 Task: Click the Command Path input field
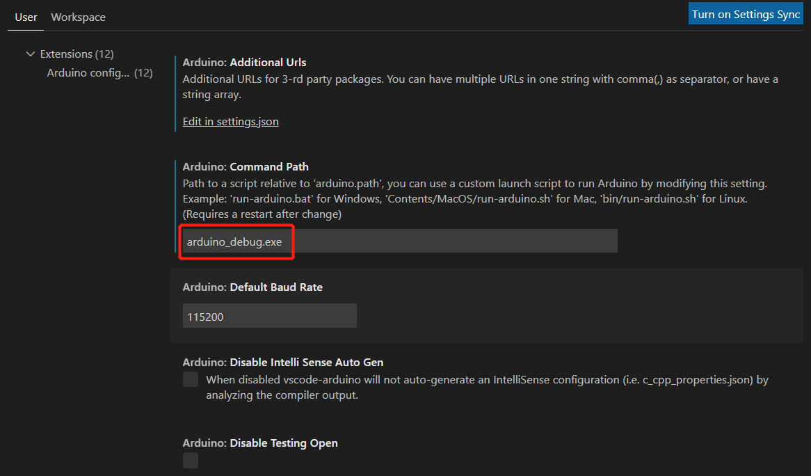click(x=400, y=241)
